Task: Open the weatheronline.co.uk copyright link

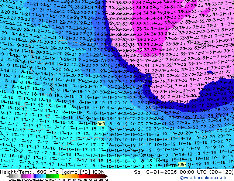Action: pyautogui.click(x=203, y=178)
